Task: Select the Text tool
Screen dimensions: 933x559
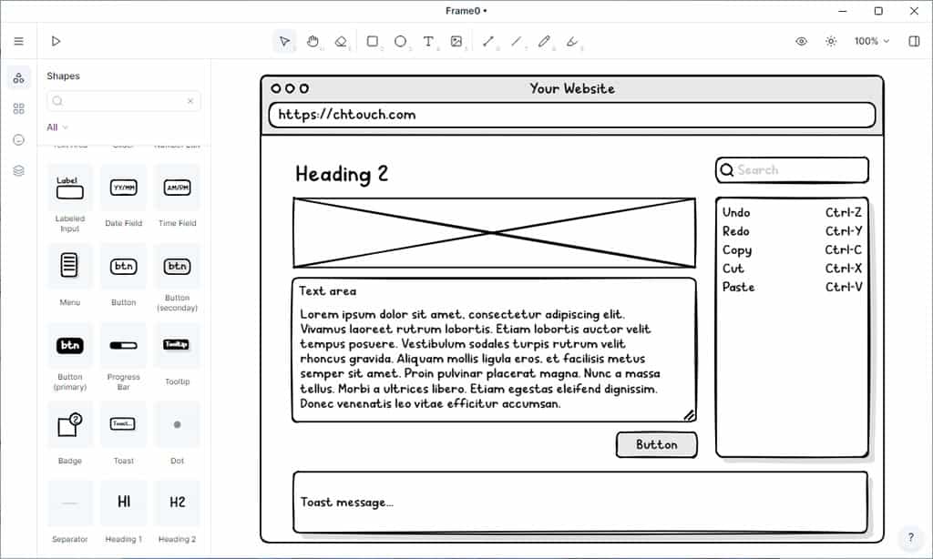Action: pos(428,41)
